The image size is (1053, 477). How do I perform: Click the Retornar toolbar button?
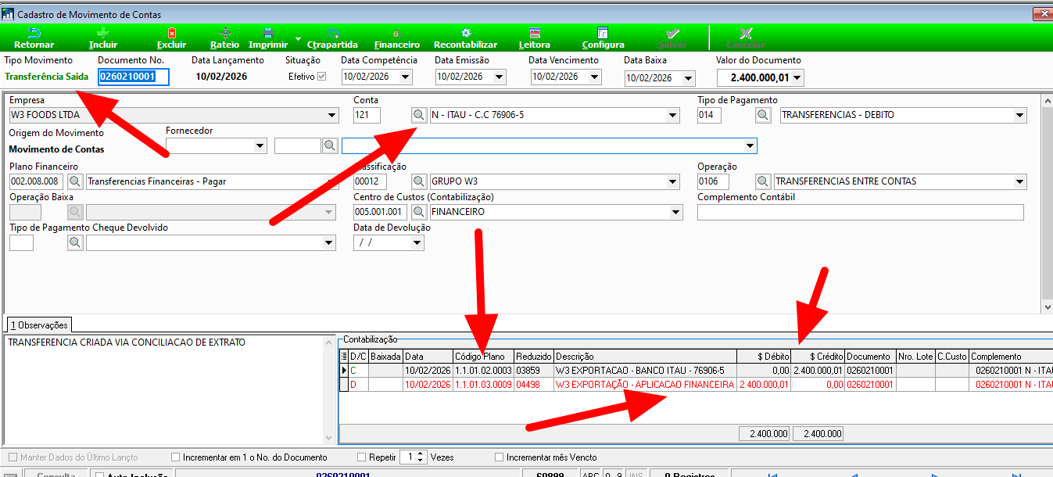click(x=34, y=38)
